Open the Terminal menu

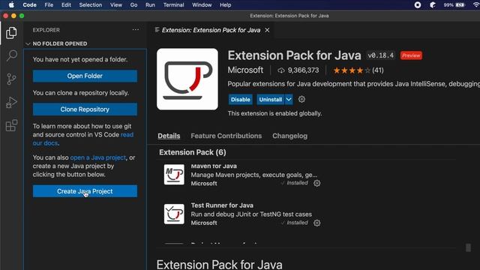[x=173, y=5]
